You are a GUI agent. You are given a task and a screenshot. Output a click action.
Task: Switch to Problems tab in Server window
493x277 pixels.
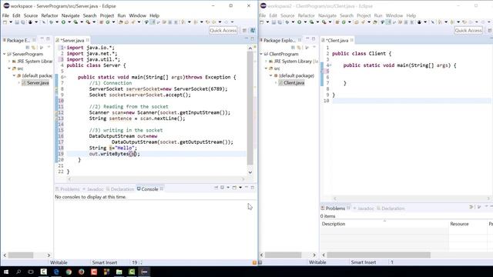pos(68,189)
